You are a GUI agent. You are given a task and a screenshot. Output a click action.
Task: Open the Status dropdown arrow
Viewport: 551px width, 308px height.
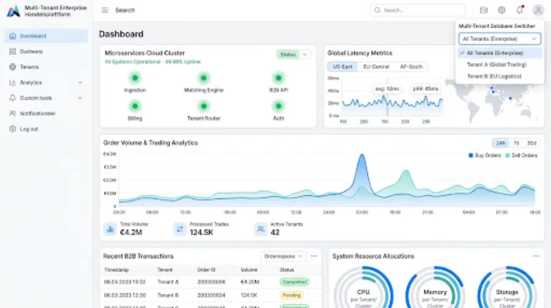(305, 54)
